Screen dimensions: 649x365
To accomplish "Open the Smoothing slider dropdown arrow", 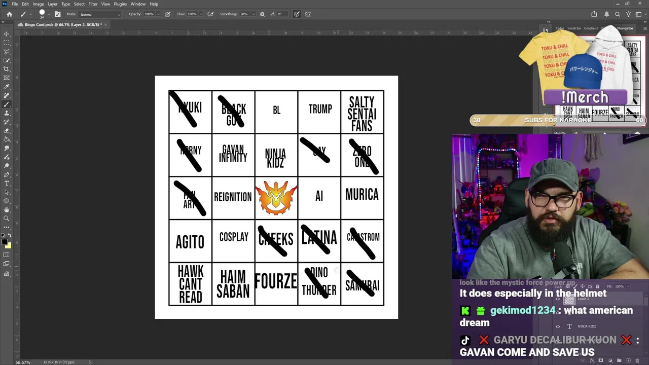I will [254, 14].
